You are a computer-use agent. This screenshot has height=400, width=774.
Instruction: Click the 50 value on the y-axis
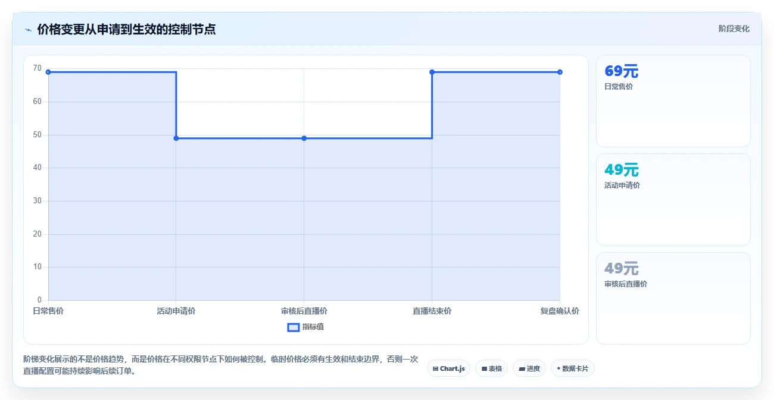[x=38, y=135]
